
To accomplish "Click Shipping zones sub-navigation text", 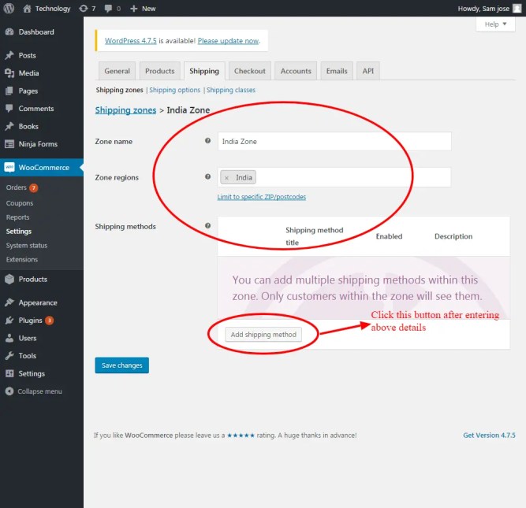I will coord(119,90).
